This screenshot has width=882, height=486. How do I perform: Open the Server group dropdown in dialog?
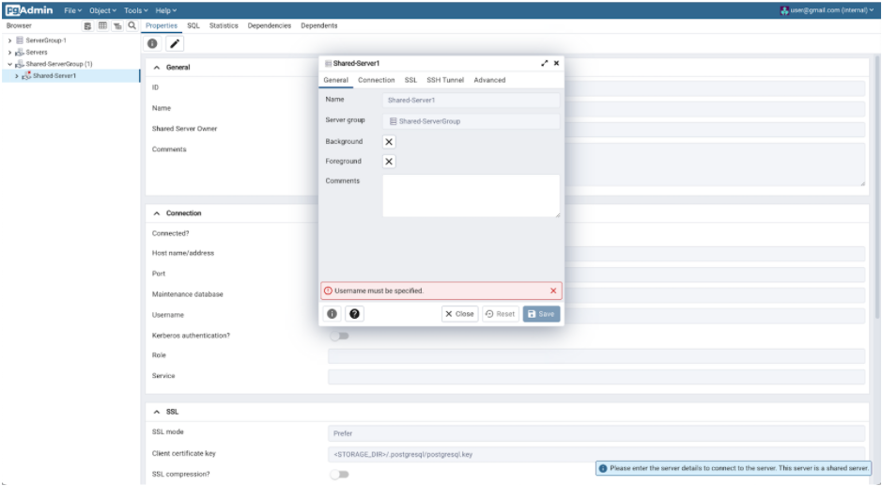[472, 121]
